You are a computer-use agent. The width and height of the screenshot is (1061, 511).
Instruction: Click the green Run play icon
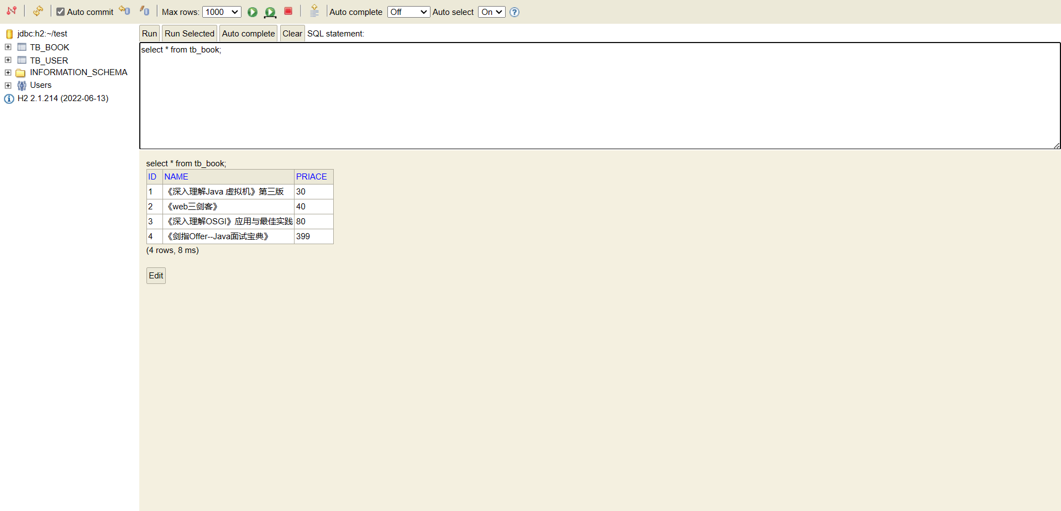point(253,12)
